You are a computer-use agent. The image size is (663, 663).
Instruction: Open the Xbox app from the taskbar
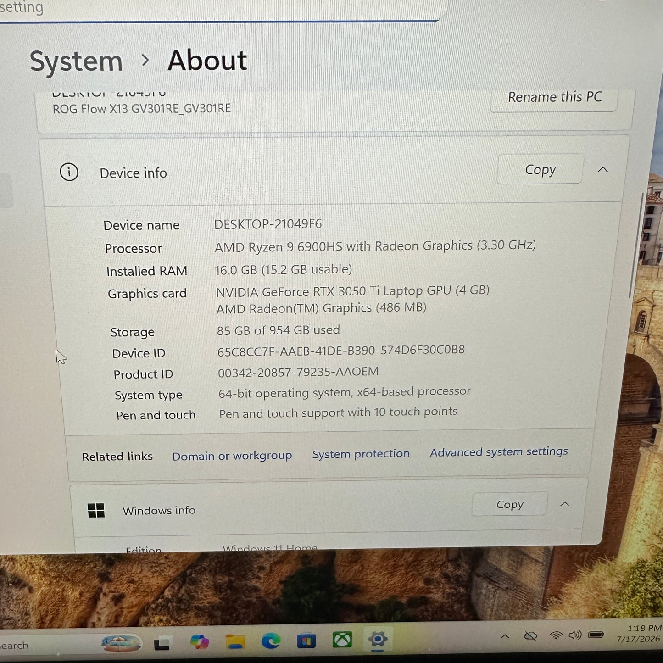tap(342, 639)
